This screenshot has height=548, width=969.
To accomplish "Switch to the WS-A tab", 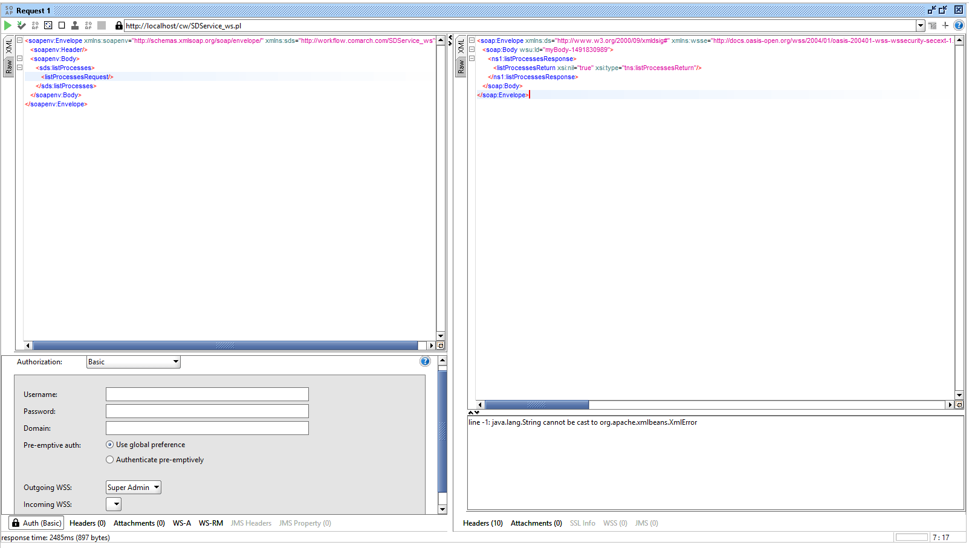I will (182, 523).
